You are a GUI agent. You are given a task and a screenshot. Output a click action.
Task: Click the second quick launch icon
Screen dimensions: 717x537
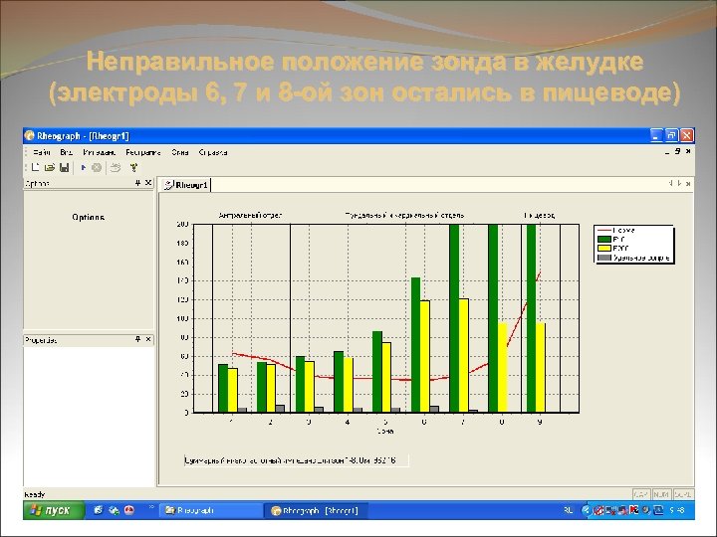(x=114, y=510)
